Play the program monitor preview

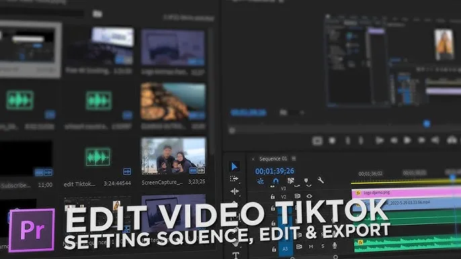[407, 140]
